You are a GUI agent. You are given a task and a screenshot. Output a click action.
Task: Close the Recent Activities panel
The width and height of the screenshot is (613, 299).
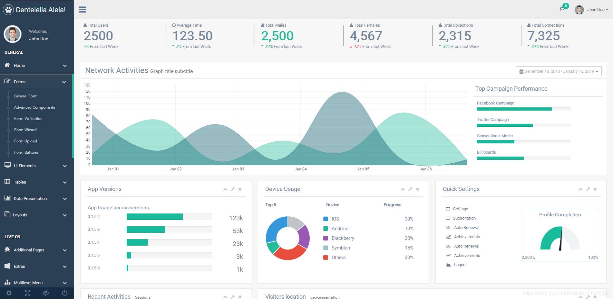(240, 297)
